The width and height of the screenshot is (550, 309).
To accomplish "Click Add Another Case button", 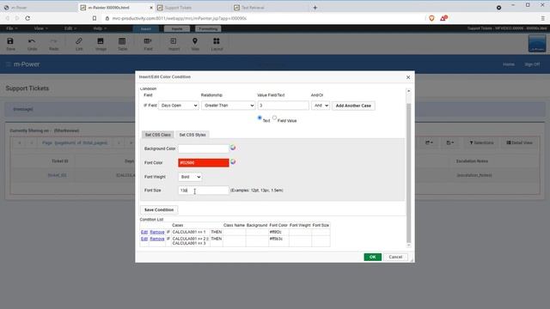I will point(353,106).
